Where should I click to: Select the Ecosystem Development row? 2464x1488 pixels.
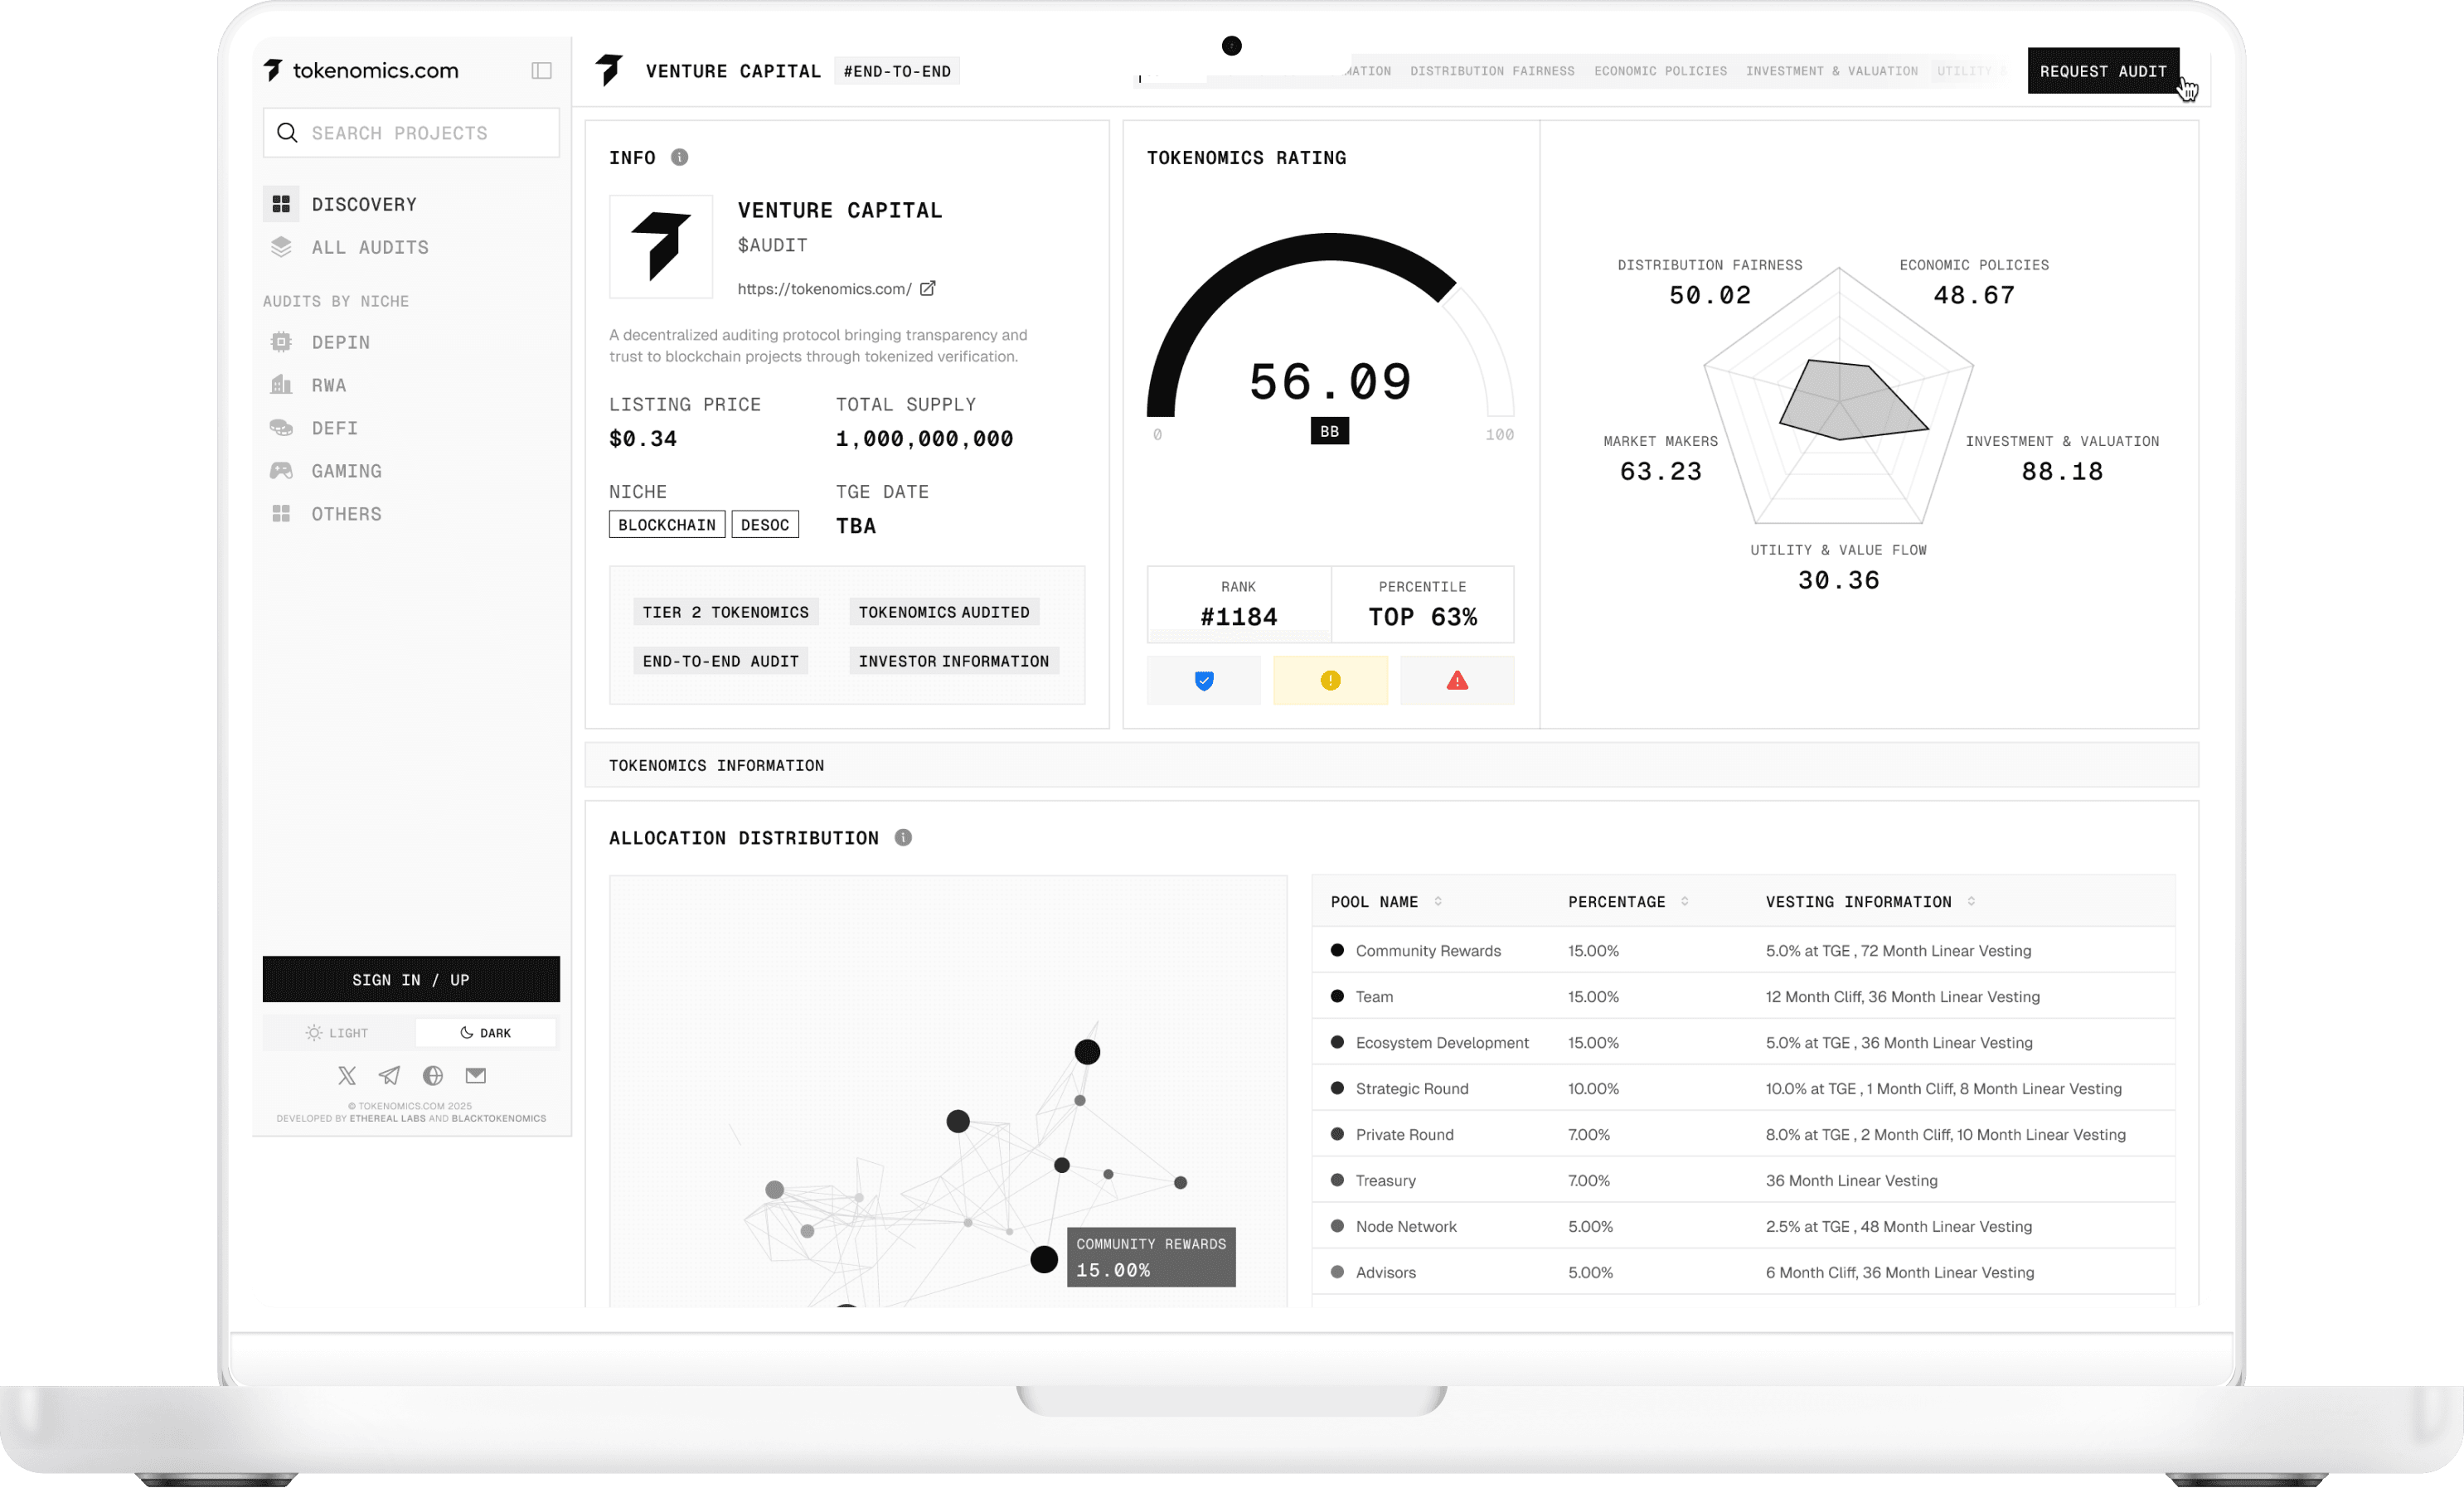(x=1743, y=1042)
